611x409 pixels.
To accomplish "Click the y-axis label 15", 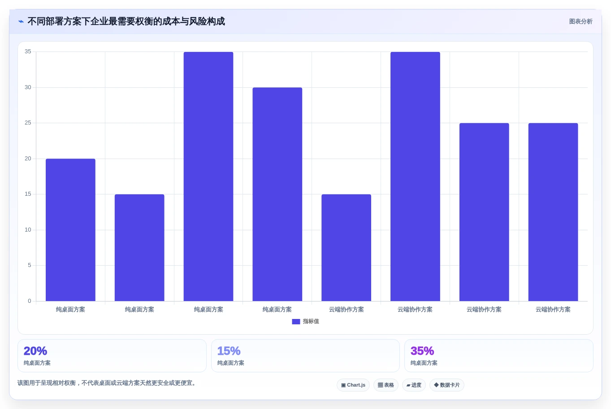I will point(28,194).
